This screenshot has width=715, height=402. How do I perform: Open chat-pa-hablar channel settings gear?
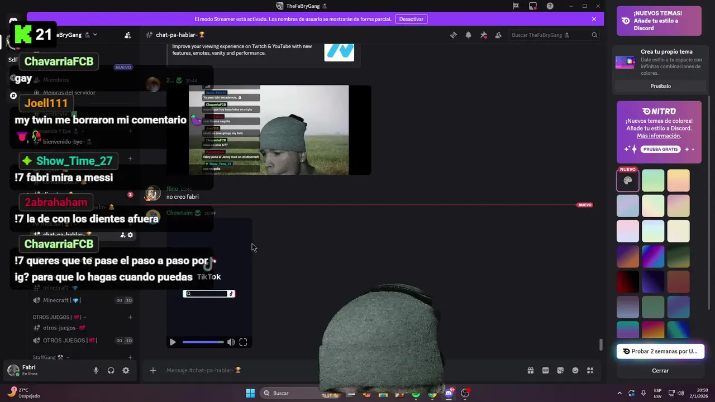[x=131, y=235]
